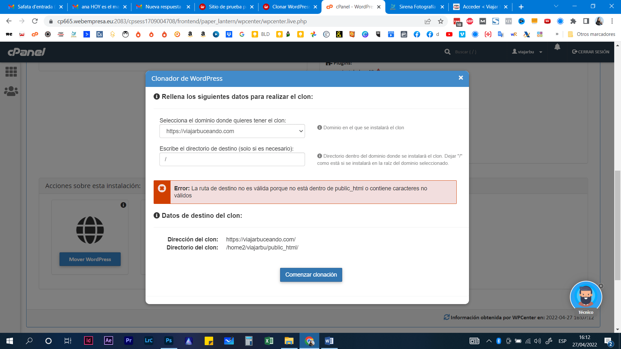Close the Clonador de WordPress dialog
This screenshot has height=349, width=621.
tap(461, 78)
